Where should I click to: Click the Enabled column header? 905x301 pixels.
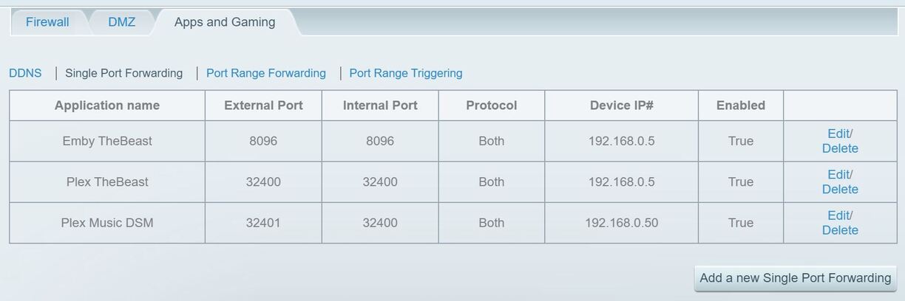point(741,105)
